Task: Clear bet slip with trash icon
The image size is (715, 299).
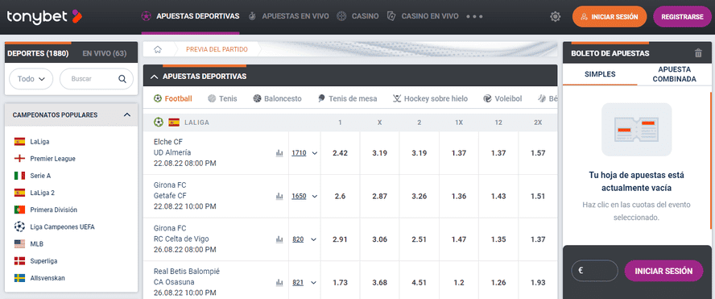Action: coord(698,53)
